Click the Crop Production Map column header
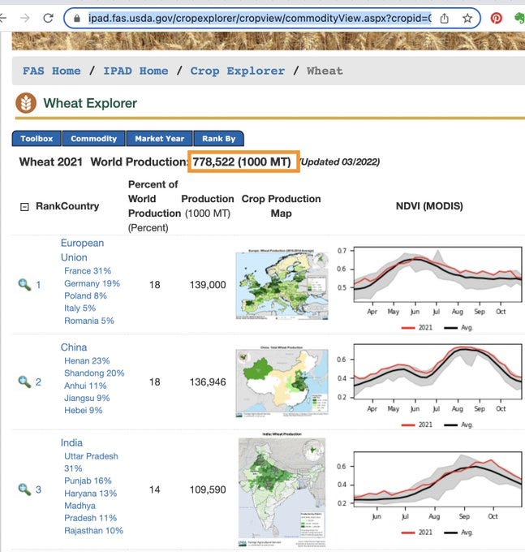The image size is (525, 552). [x=281, y=206]
